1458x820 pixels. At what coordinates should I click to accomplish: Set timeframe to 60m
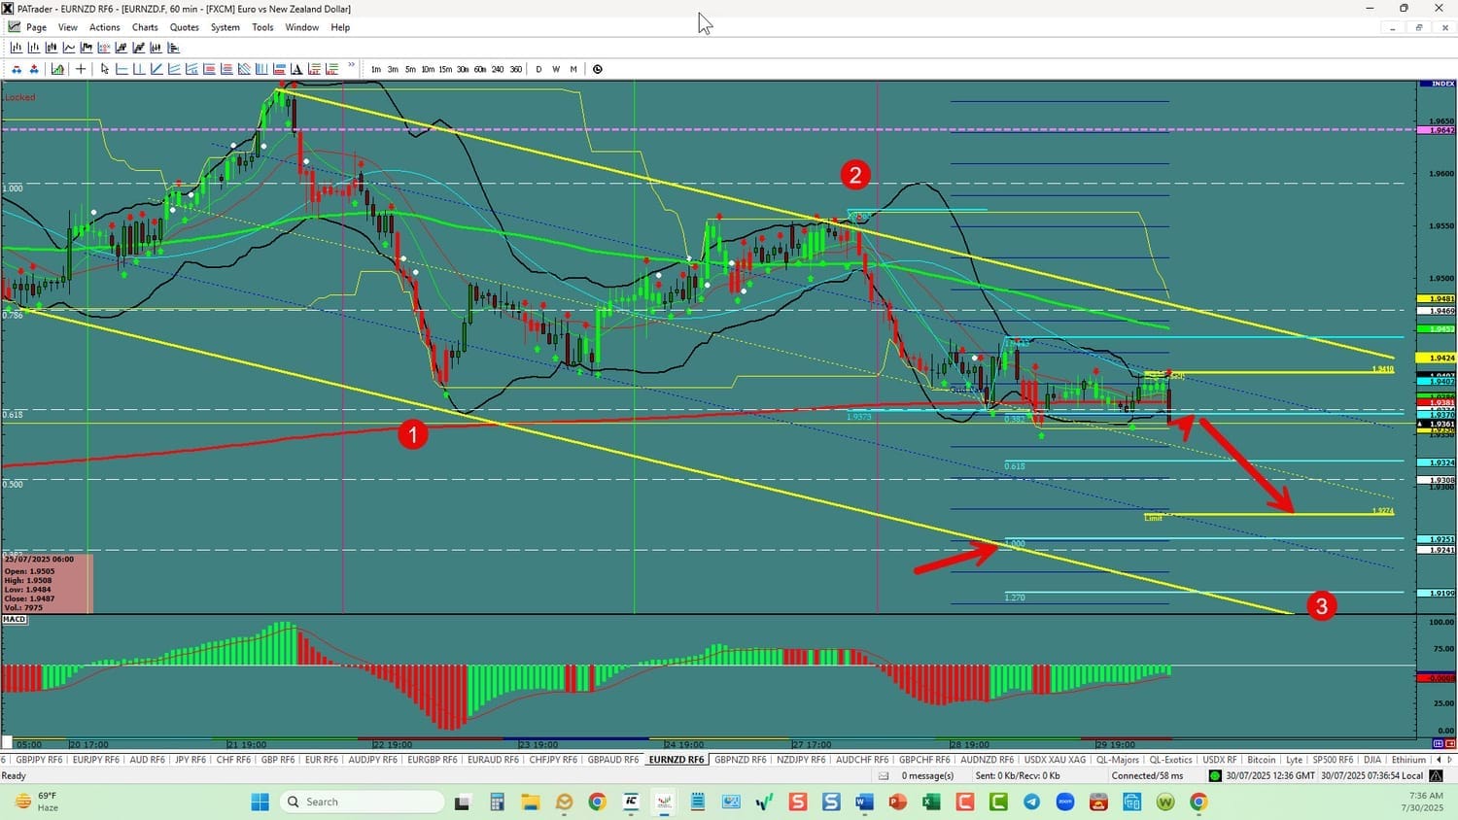coord(480,69)
